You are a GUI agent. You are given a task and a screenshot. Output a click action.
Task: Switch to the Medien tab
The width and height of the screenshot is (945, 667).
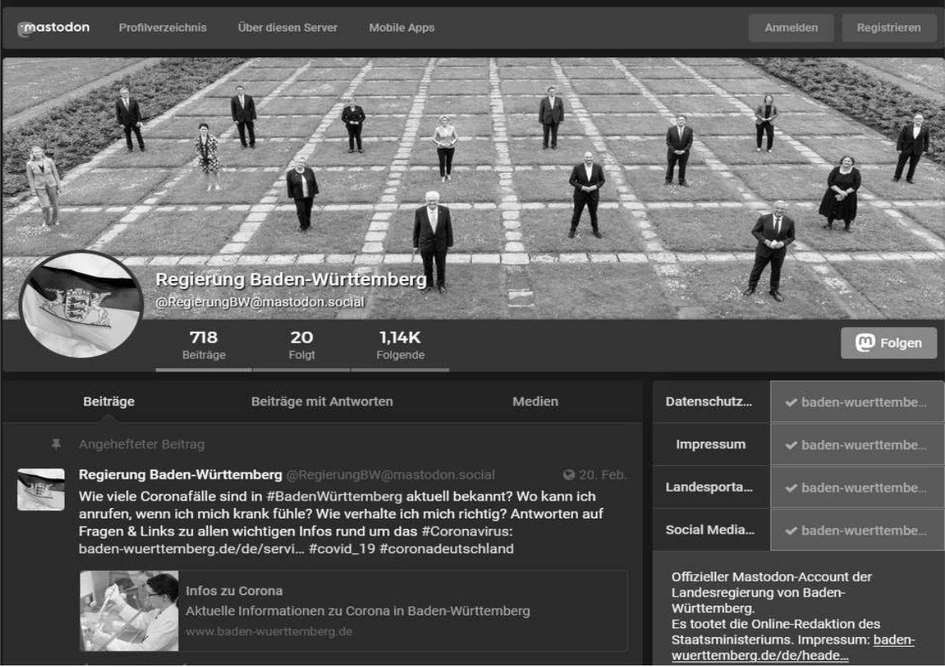535,401
